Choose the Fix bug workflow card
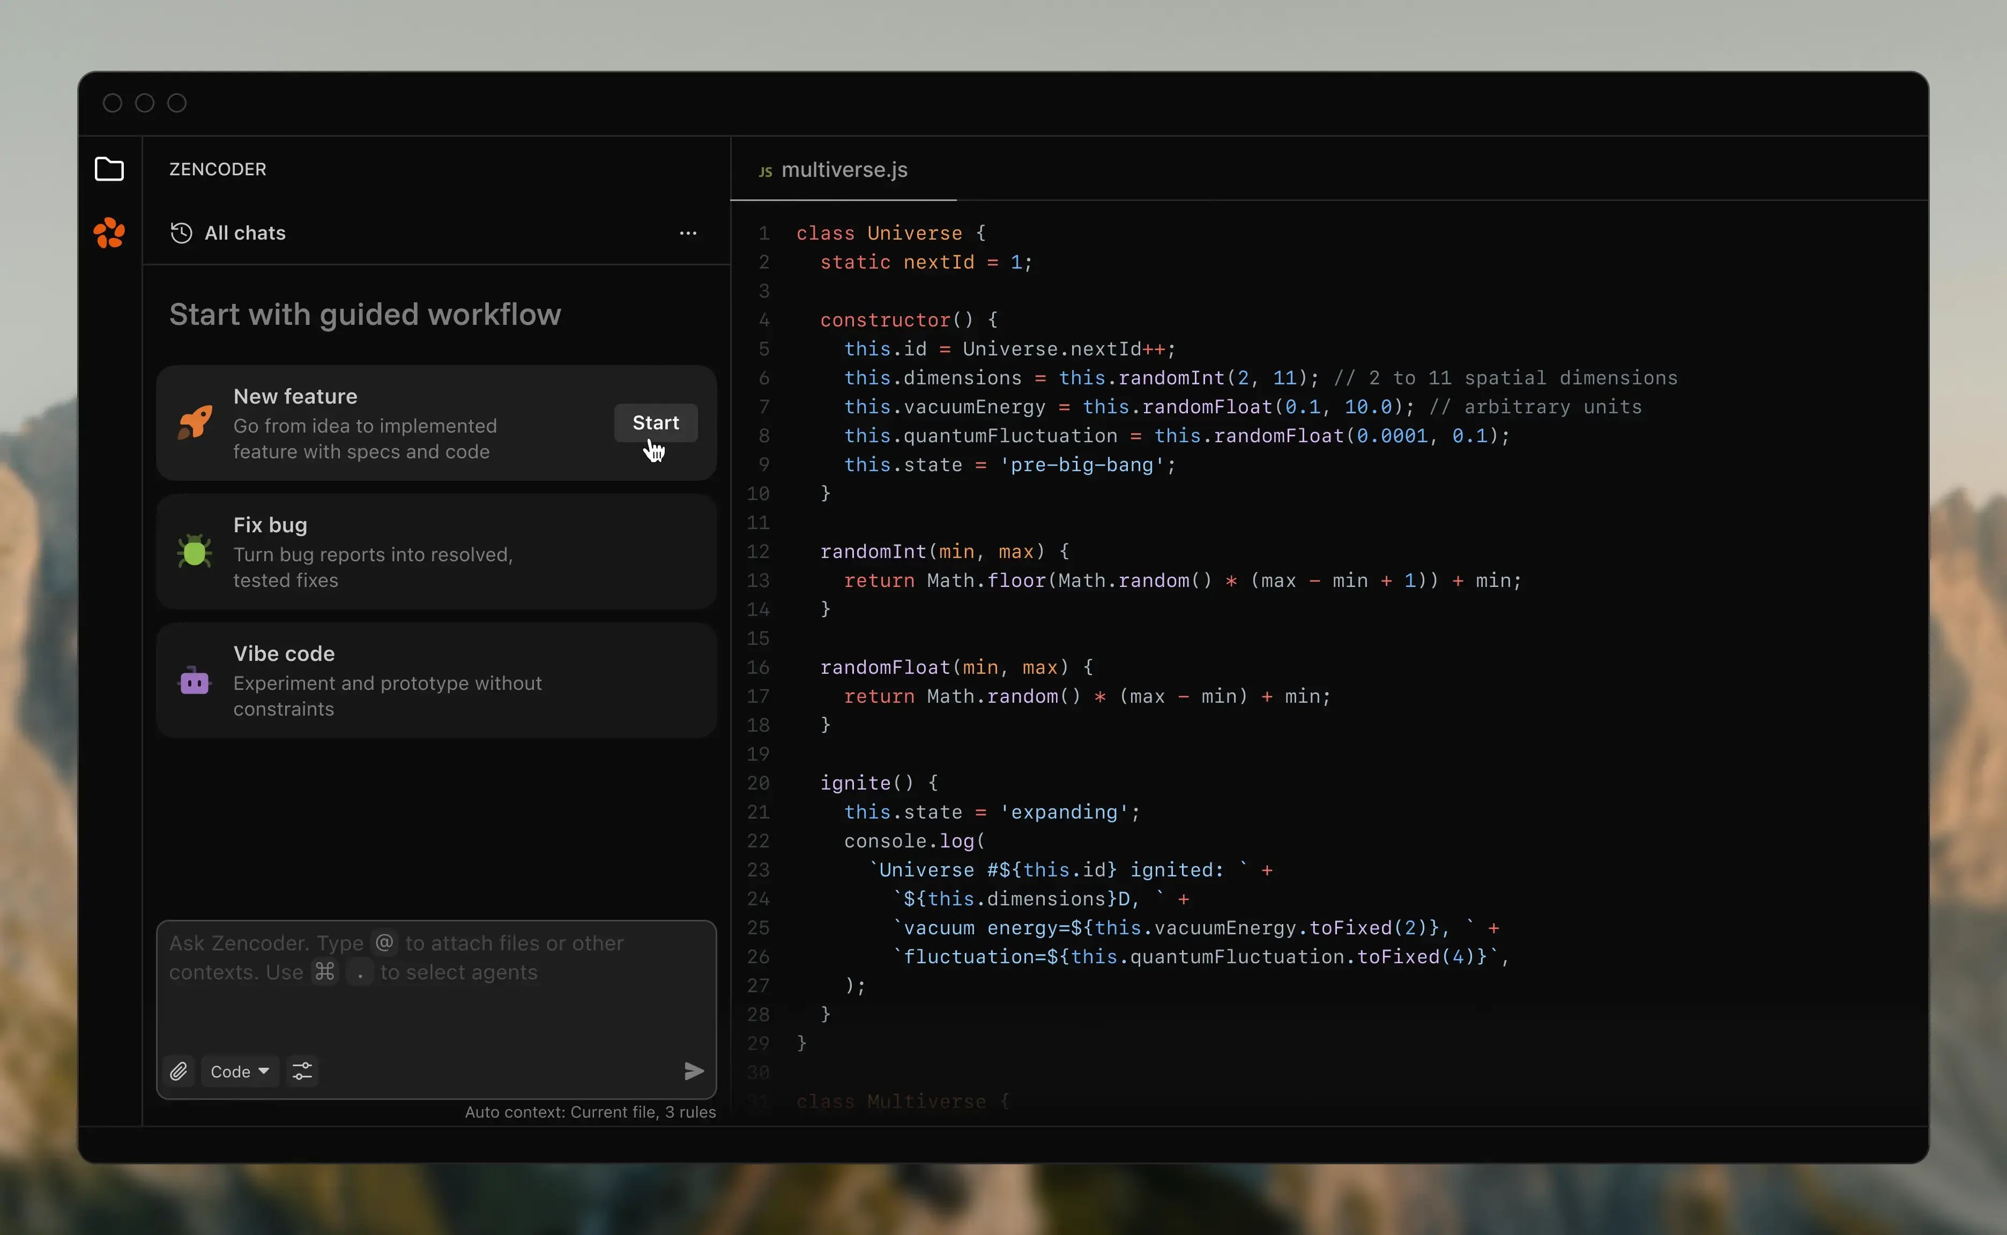The height and width of the screenshot is (1235, 2007). pos(435,552)
